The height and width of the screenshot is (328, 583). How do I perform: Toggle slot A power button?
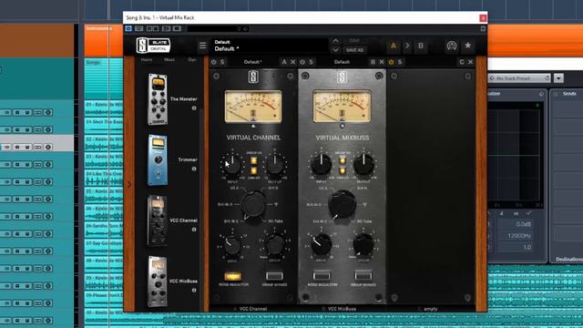click(x=214, y=62)
